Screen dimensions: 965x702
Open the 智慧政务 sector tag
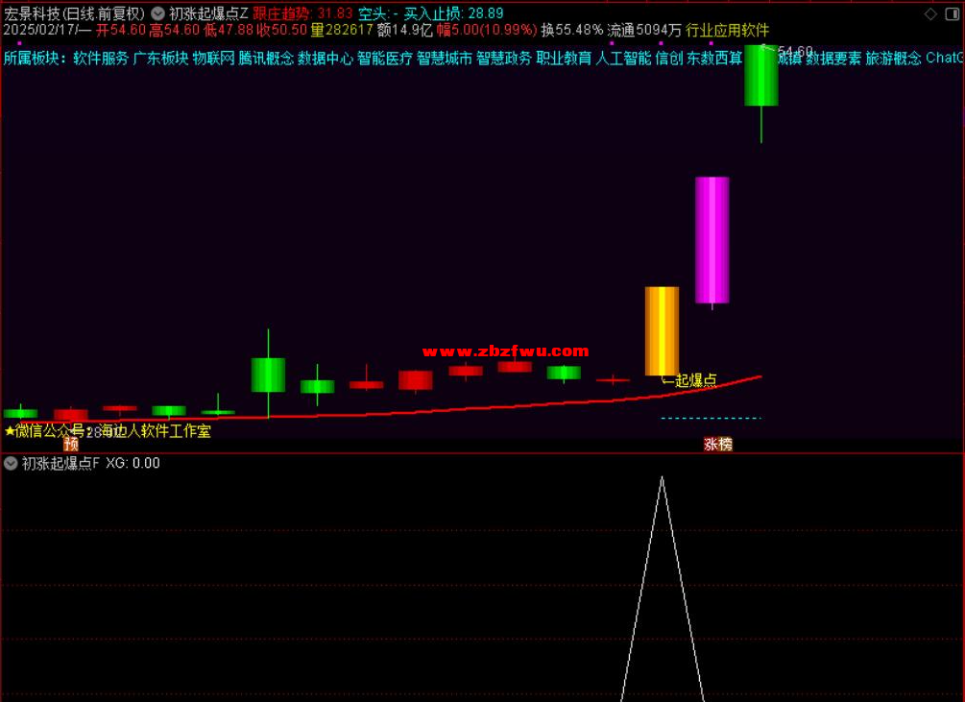tap(505, 59)
